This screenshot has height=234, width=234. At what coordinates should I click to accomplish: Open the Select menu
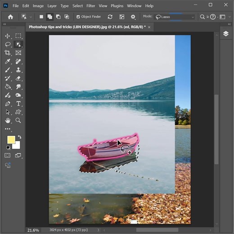(x=77, y=6)
